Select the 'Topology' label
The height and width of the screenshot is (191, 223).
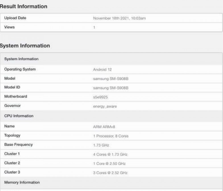[12, 135]
